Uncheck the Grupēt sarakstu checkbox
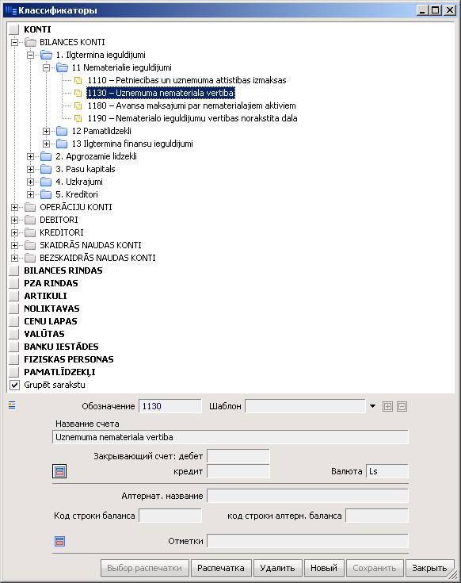The image size is (461, 583). coord(14,385)
